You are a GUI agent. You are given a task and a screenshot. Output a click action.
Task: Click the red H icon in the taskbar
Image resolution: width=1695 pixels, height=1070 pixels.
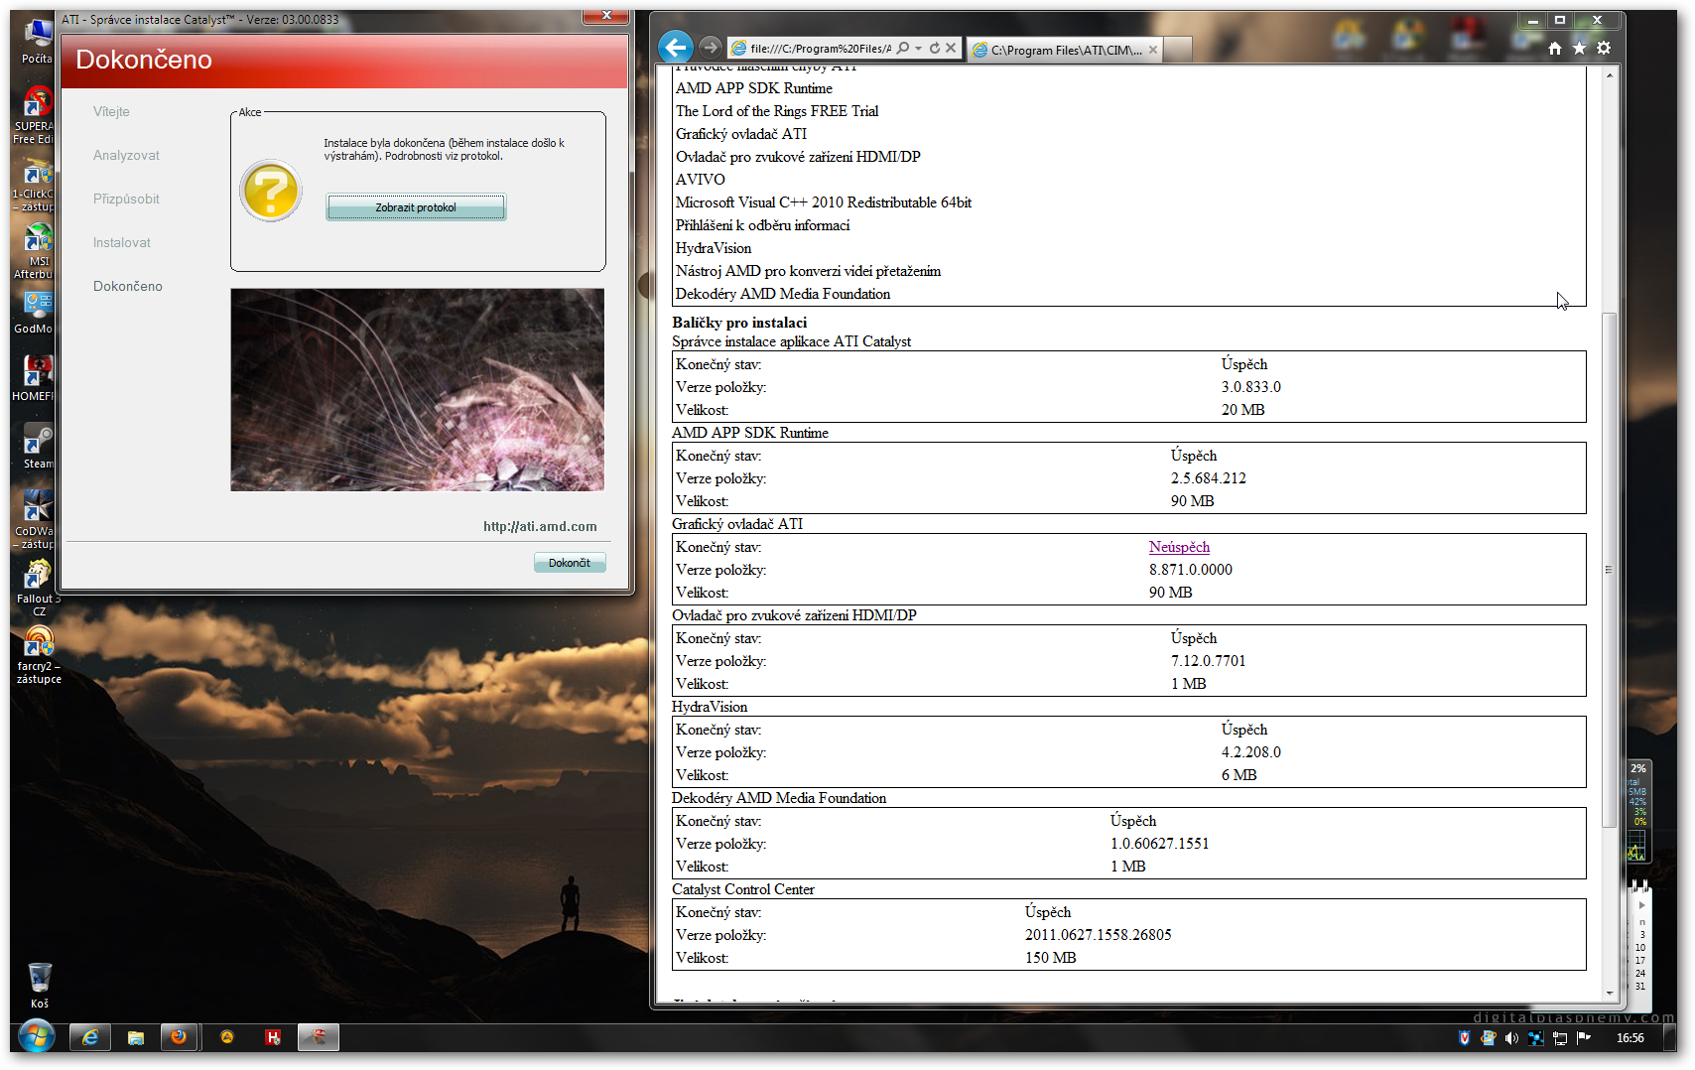click(273, 1037)
